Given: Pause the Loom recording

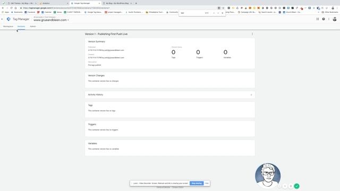Looking at the screenshot, I should pyautogui.click(x=291, y=186).
